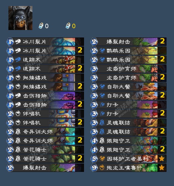Choose the 奇异训犬师 card with count 2

point(45,141)
